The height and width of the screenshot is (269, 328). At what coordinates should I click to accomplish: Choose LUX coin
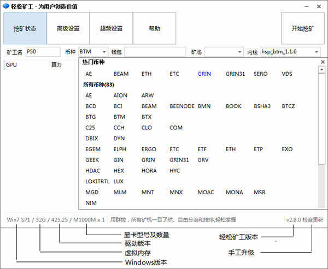click(x=119, y=182)
